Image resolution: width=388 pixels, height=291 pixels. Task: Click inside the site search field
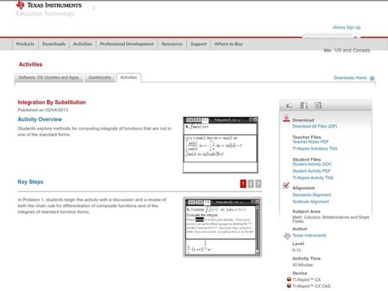326,37
